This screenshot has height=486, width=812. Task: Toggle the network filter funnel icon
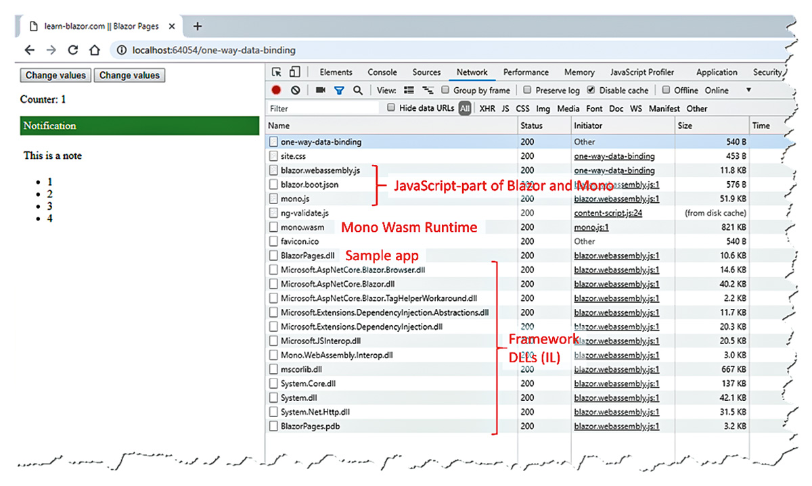point(339,90)
